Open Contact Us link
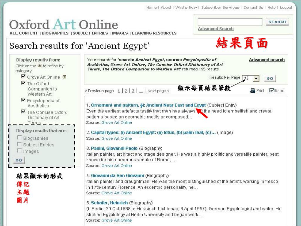Viewport: 301px width, 226px height. (253, 7)
